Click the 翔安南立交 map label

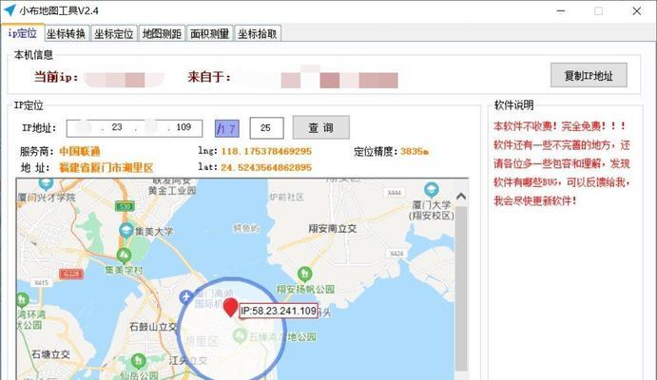click(333, 229)
